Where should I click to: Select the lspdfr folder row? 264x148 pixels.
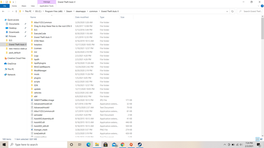pyautogui.click(x=82, y=59)
